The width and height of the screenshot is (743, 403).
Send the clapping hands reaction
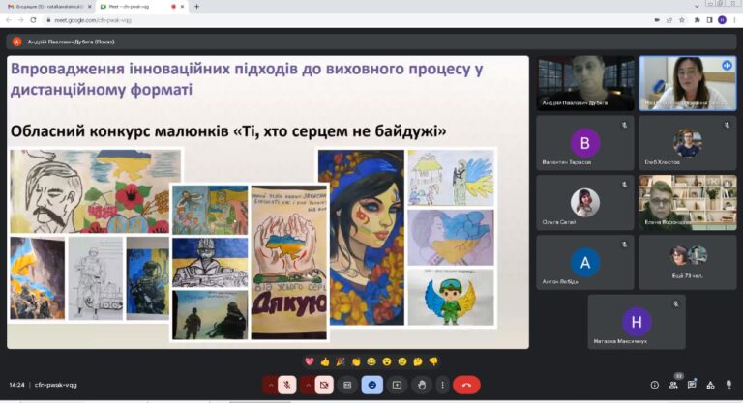click(356, 361)
